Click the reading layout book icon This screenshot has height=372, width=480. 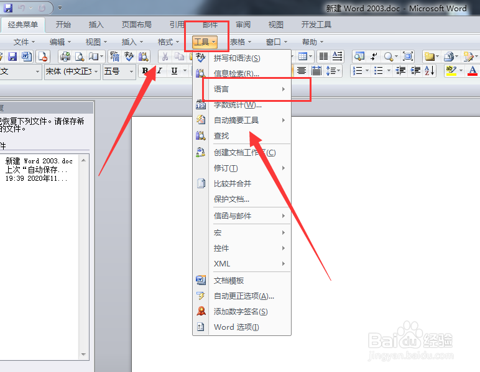point(94,57)
